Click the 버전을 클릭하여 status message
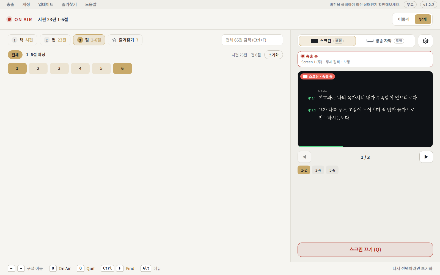This screenshot has height=275, width=440. (x=365, y=5)
